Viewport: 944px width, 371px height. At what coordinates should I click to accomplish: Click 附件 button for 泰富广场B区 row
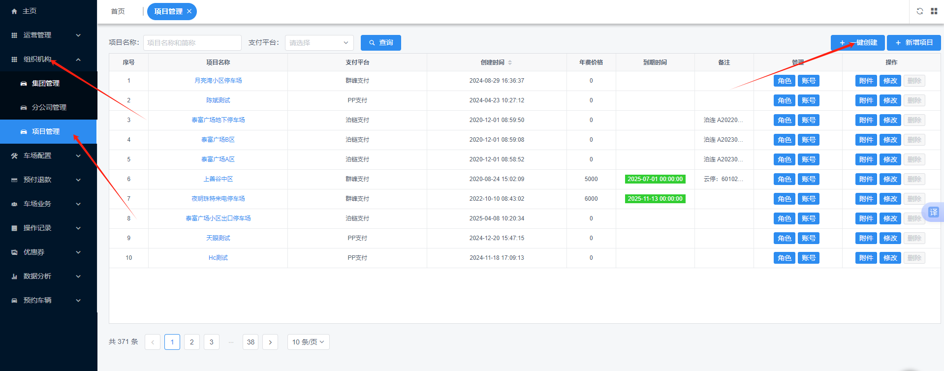click(866, 140)
